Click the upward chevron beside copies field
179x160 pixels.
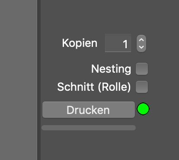tap(141, 40)
